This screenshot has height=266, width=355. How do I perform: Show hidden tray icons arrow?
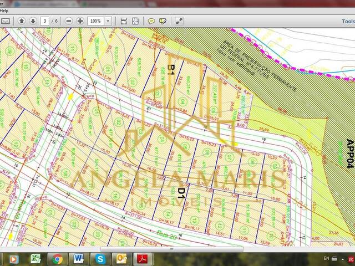click(343, 259)
